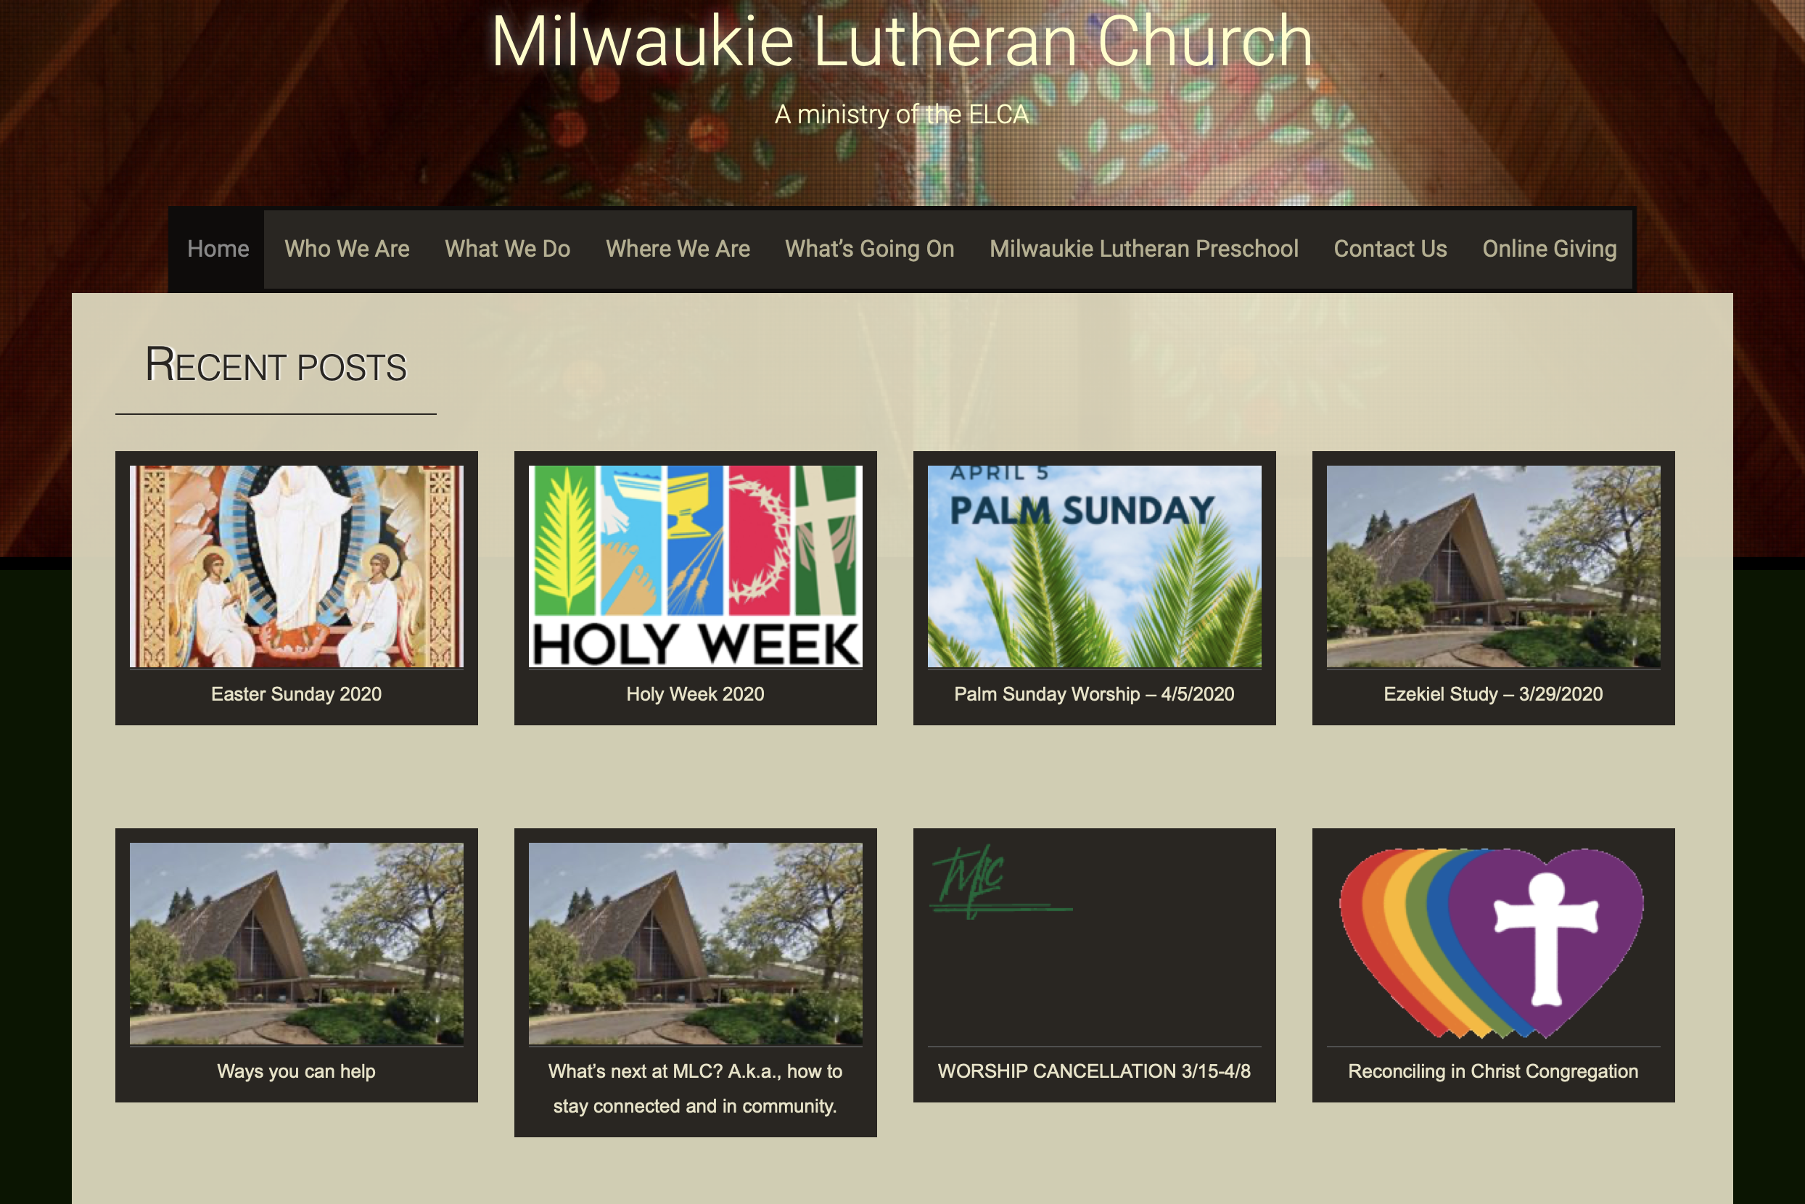Viewport: 1805px width, 1204px height.
Task: Visit Milwaukie Lutheran Preschool page
Action: pyautogui.click(x=1143, y=249)
